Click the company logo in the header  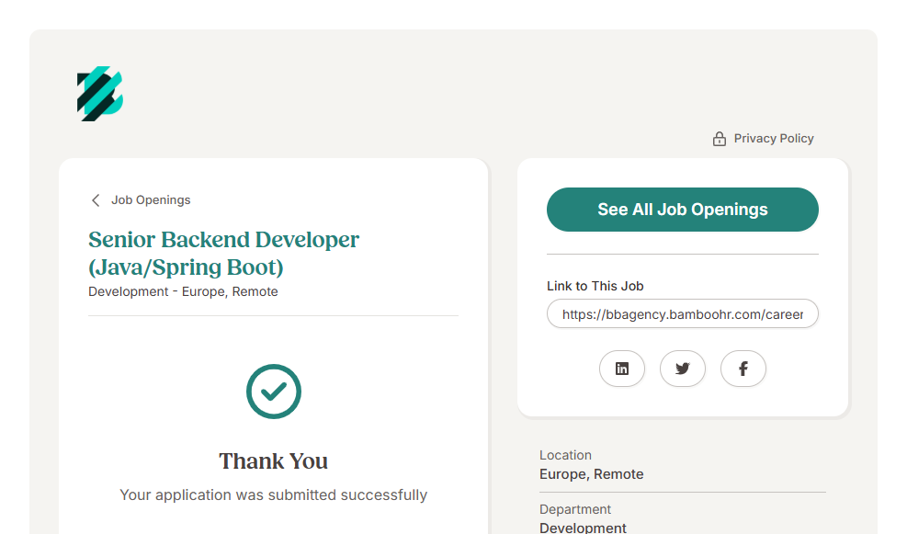(x=100, y=94)
